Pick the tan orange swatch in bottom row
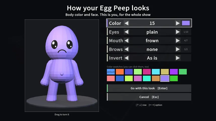 click(x=156, y=78)
